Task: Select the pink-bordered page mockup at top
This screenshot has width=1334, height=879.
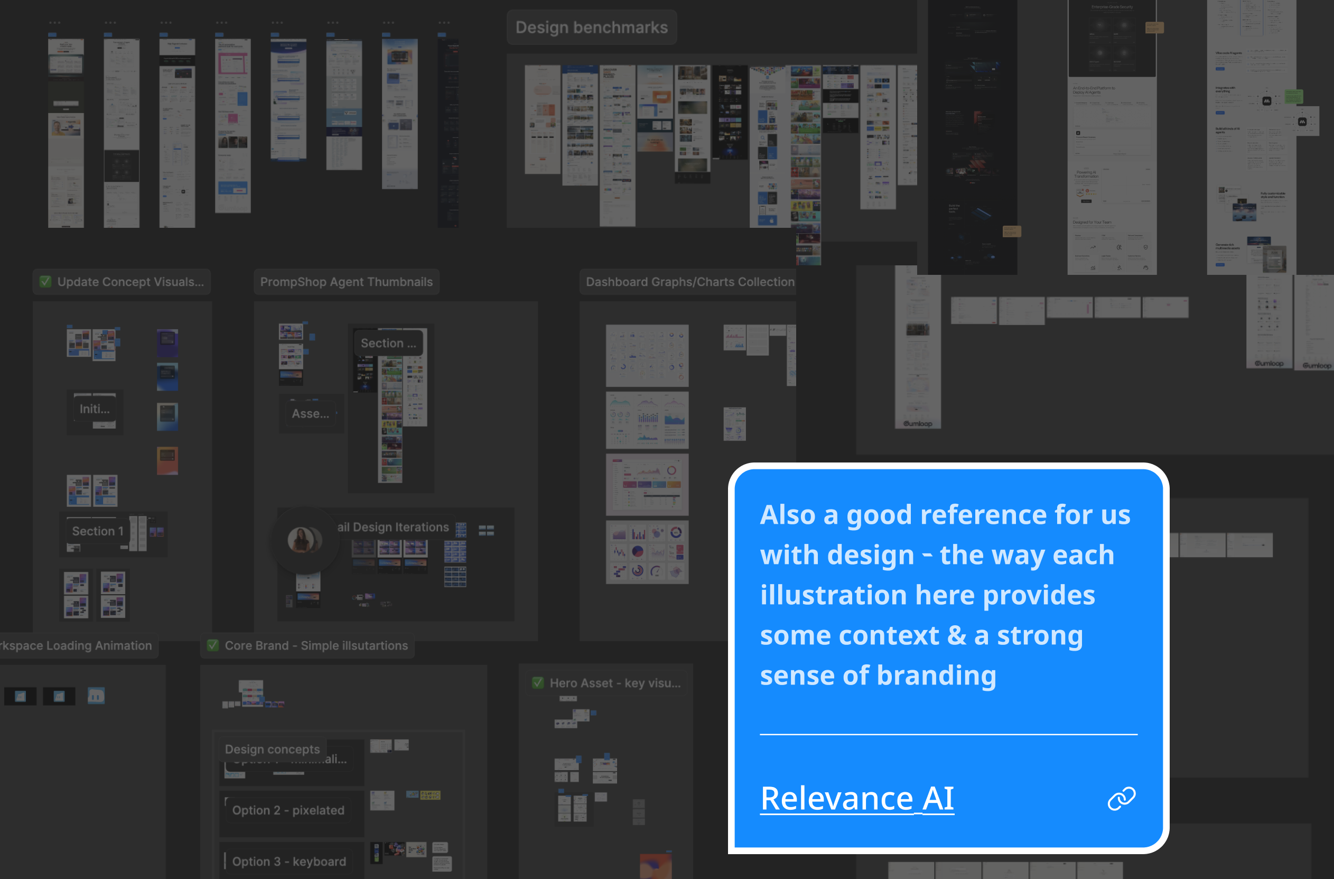Action: pos(232,126)
